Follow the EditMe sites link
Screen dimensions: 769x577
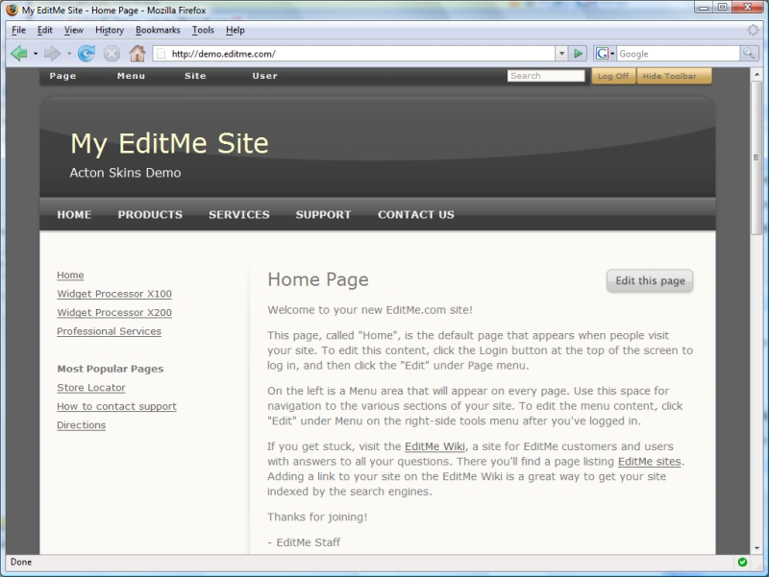point(650,462)
